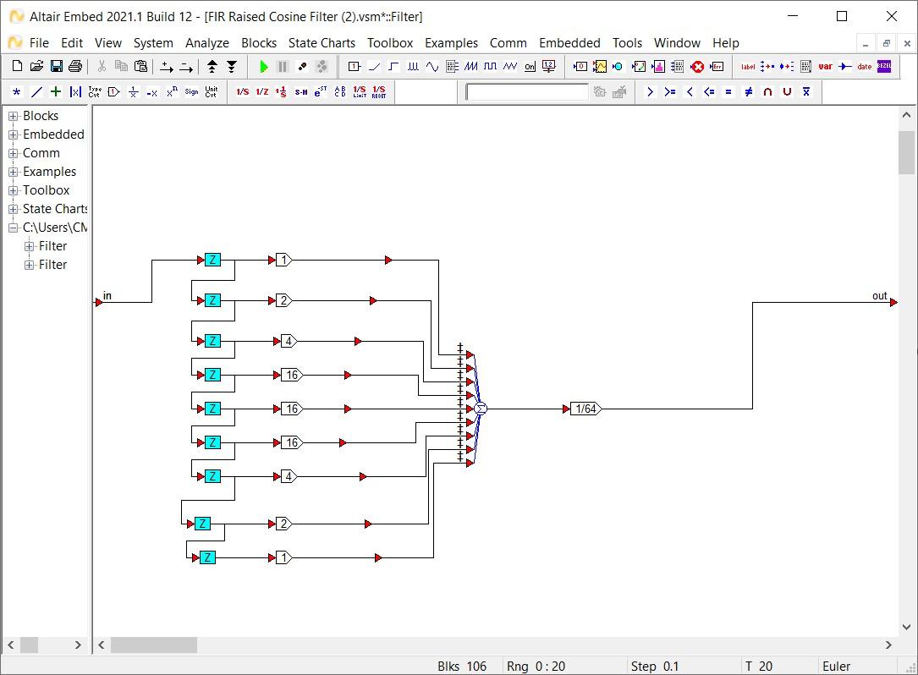Click the 1/64 gain block on the diagram
This screenshot has height=675, width=918.
[585, 409]
